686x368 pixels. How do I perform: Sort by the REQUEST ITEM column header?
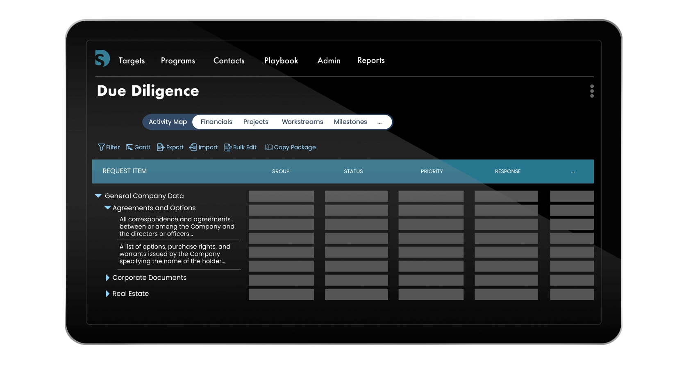[125, 171]
